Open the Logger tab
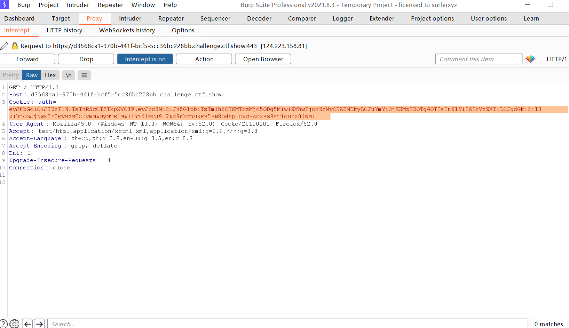The image size is (569, 328). coord(343,18)
